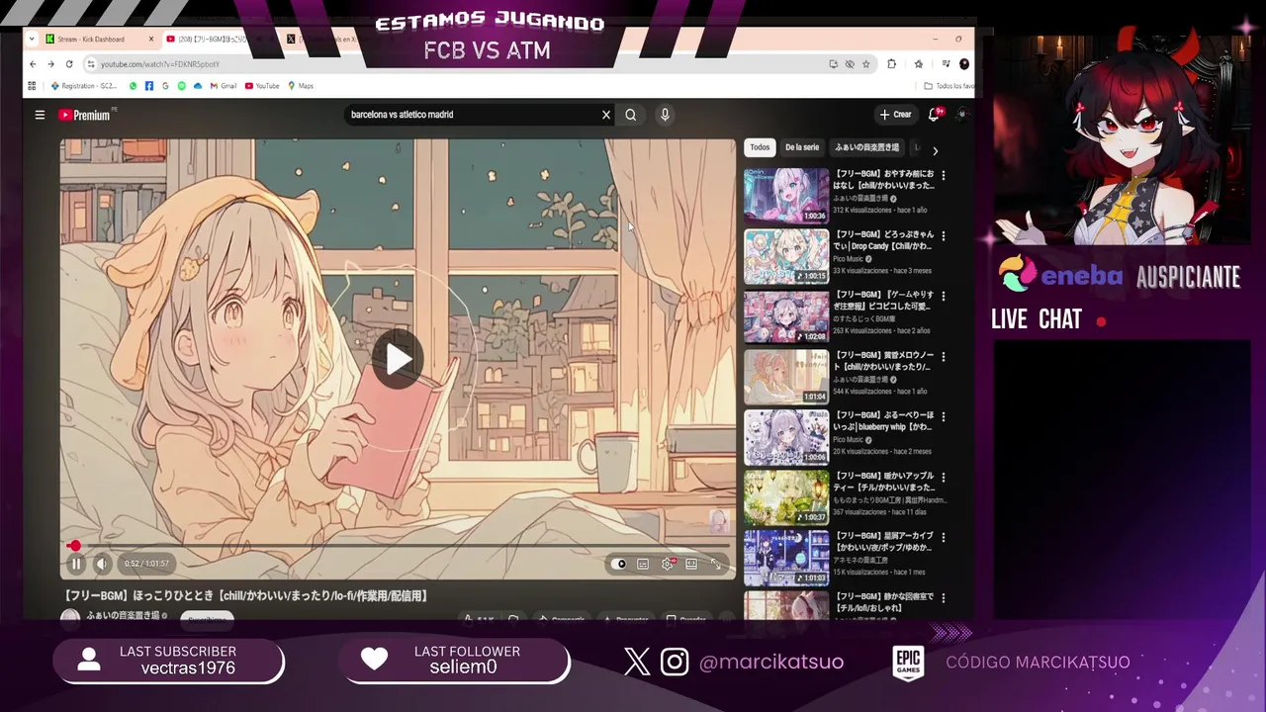Viewport: 1266px width, 712px height.
Task: Open options for ゲームやりすぎ注意報 video
Action: [x=943, y=296]
